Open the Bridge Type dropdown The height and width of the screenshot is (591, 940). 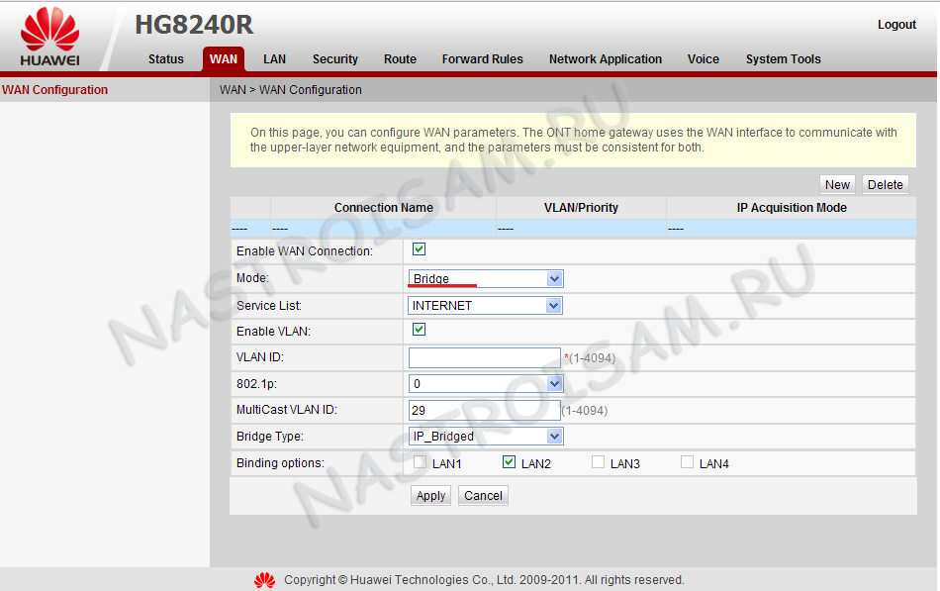(x=485, y=437)
